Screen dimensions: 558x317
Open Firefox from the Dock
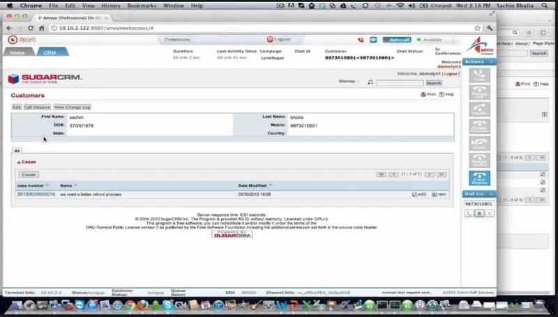[x=143, y=305]
